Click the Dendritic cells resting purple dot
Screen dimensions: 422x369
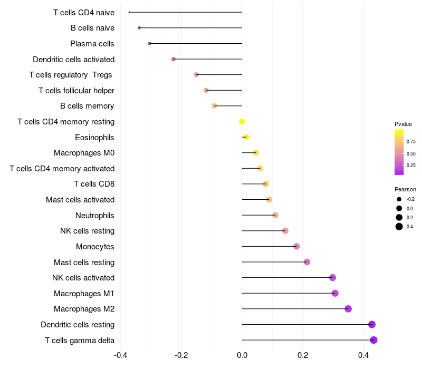click(372, 324)
